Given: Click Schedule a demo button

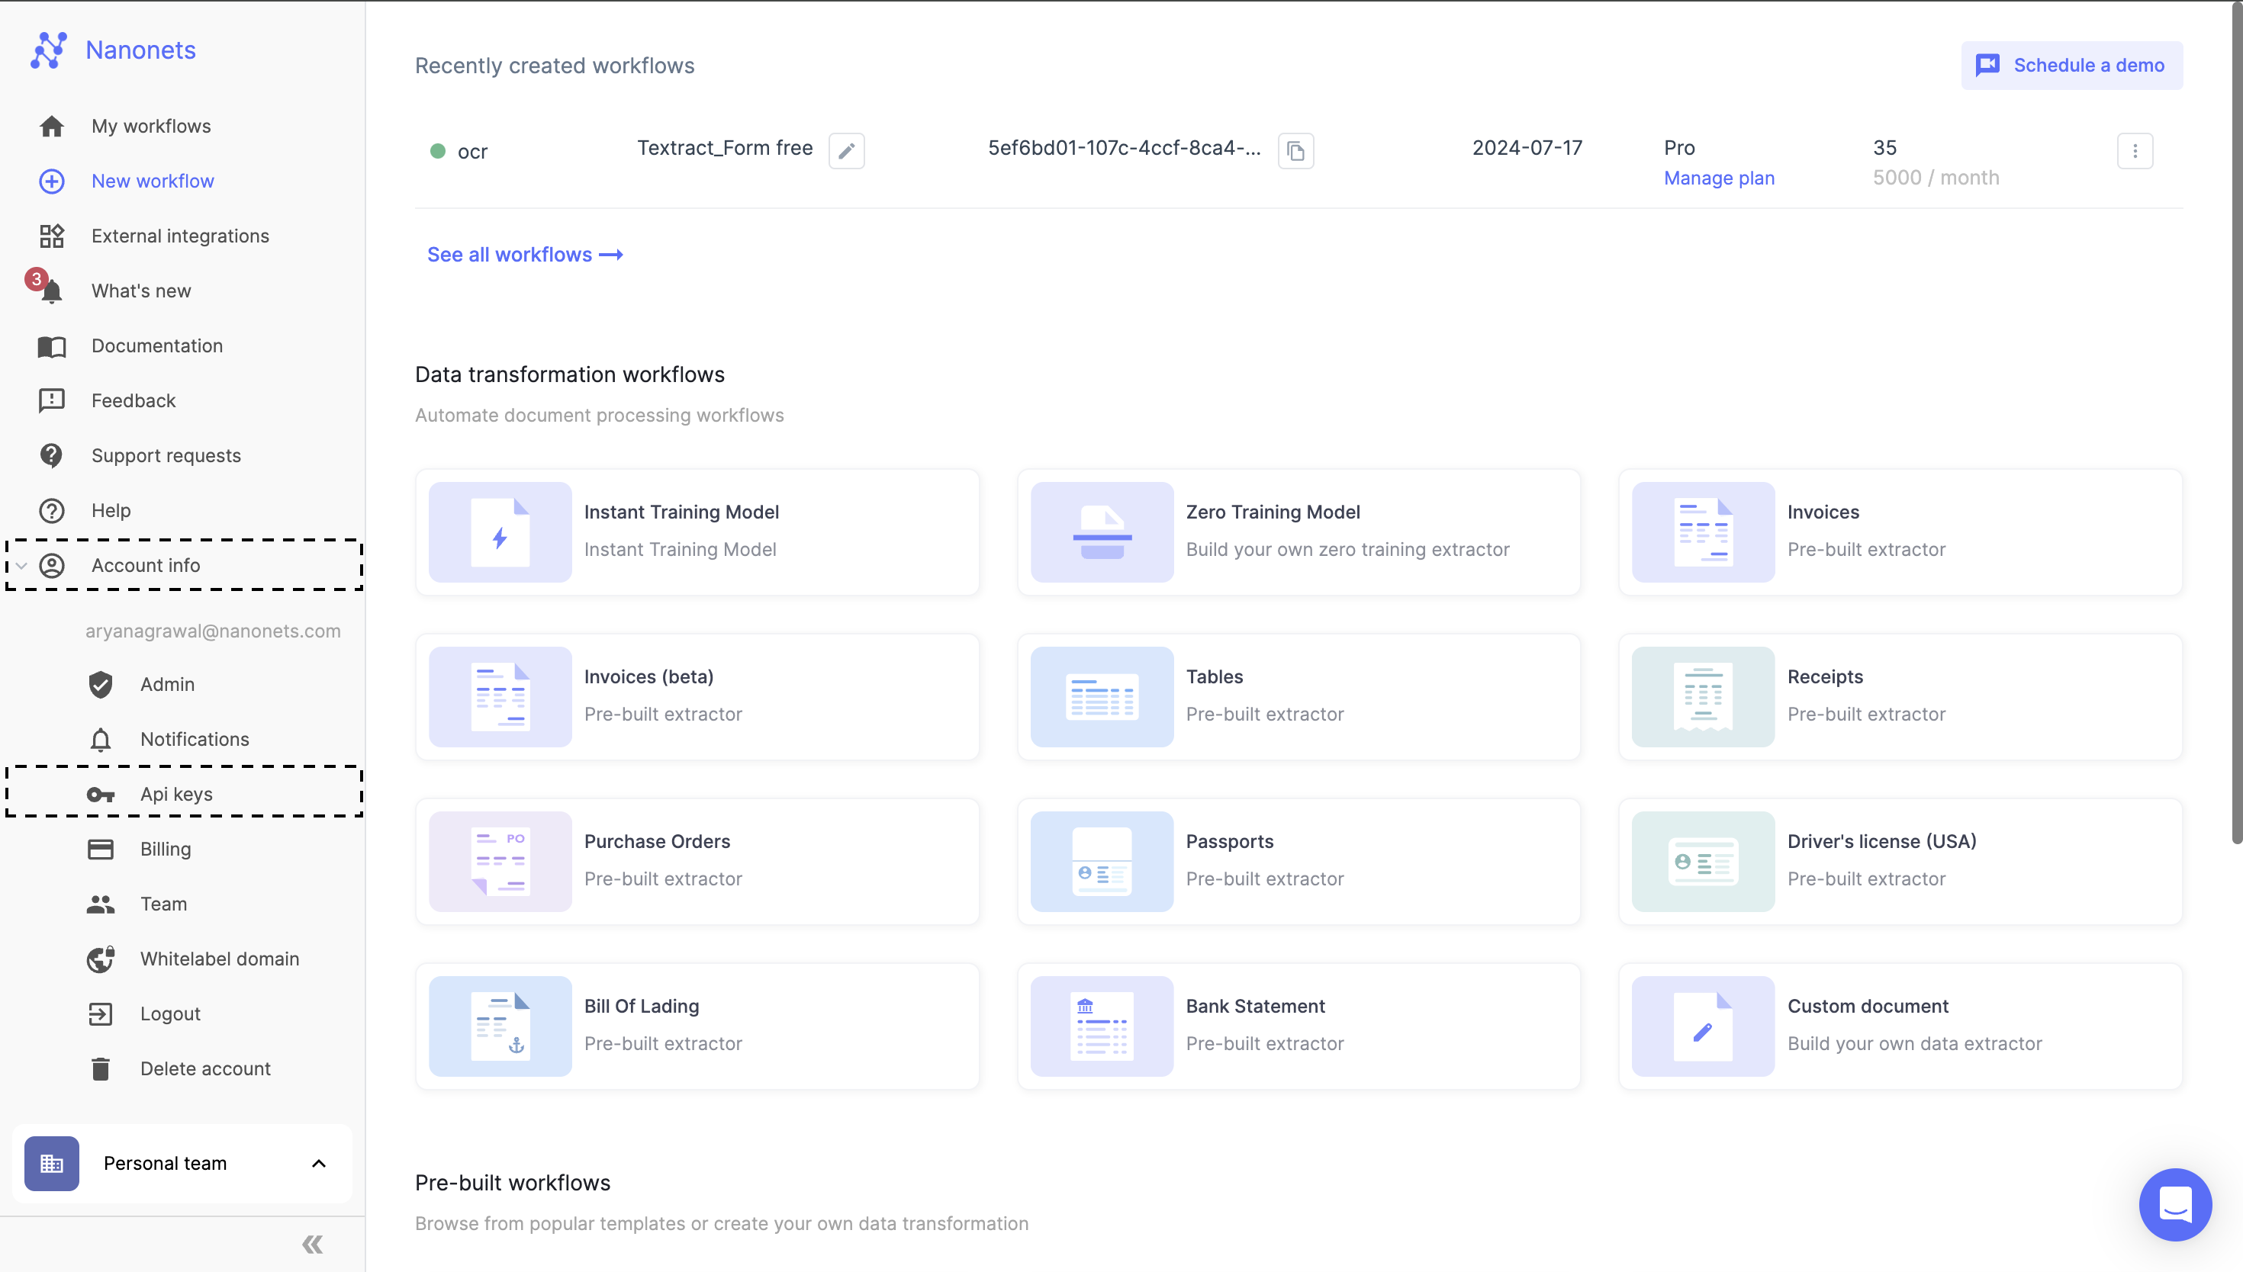Looking at the screenshot, I should (x=2072, y=66).
